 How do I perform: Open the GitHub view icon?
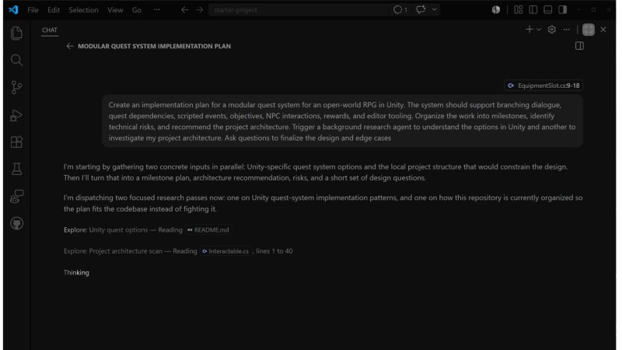pyautogui.click(x=16, y=223)
